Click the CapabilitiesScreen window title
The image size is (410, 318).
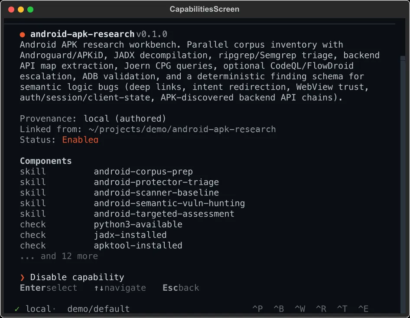pyautogui.click(x=205, y=9)
